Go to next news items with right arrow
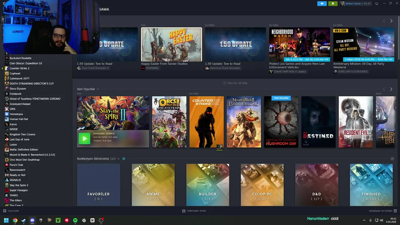 391,21
